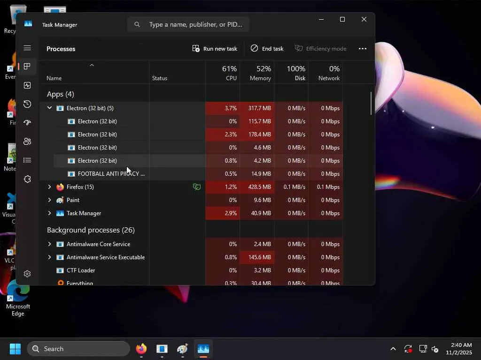This screenshot has width=481, height=360.
Task: Click the Task Manager title bar icon
Action: coord(28,24)
